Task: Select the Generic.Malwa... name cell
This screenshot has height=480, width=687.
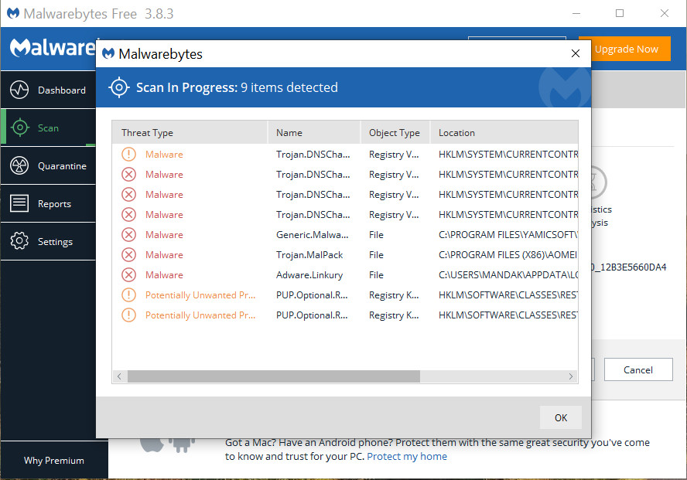Action: point(313,234)
